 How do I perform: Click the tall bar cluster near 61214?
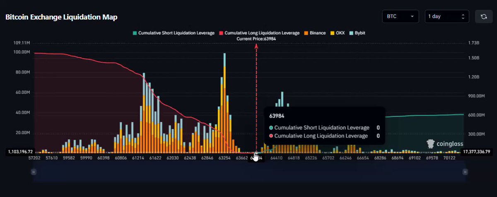[144, 113]
